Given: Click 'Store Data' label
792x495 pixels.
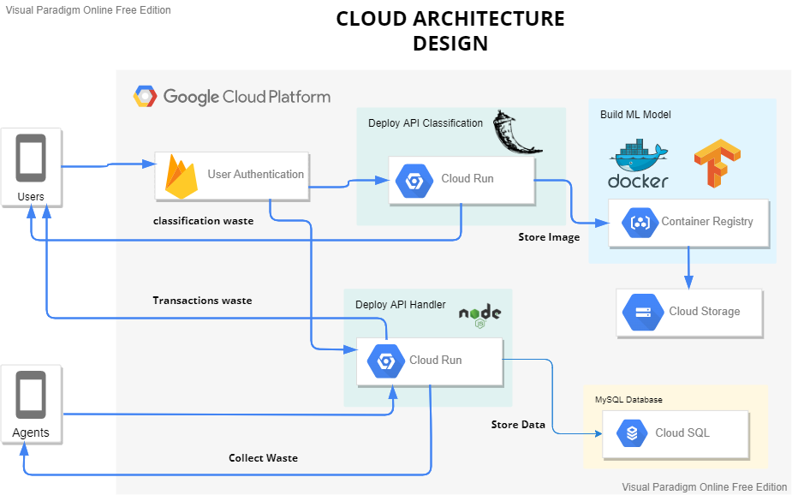Looking at the screenshot, I should 518,425.
